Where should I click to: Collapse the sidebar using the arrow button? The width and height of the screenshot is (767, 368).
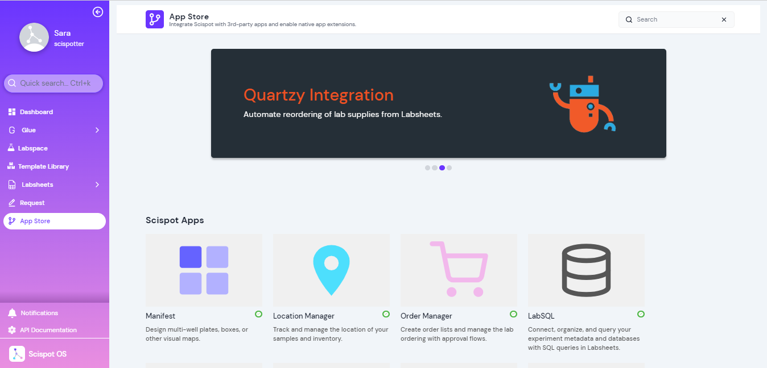(97, 11)
